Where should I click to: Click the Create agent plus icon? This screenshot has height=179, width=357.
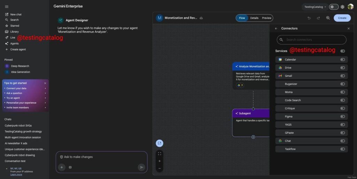pyautogui.click(x=7, y=49)
